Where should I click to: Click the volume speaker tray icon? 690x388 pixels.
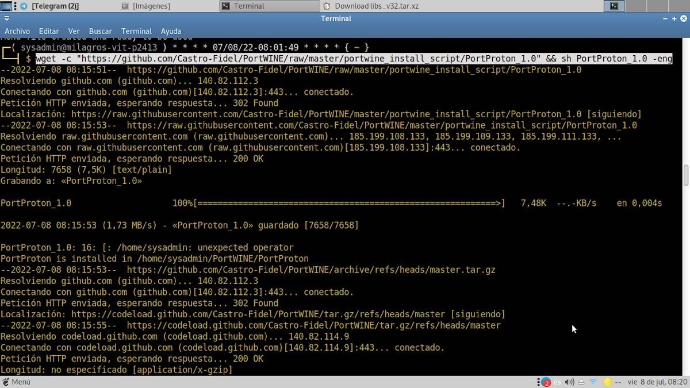(x=569, y=382)
